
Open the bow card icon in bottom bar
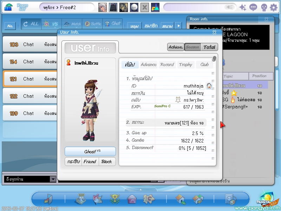pyautogui.click(x=98, y=199)
